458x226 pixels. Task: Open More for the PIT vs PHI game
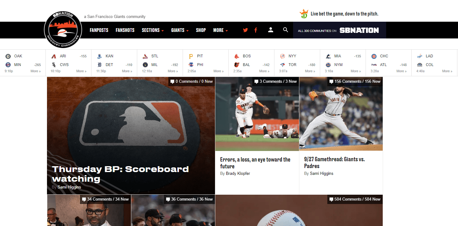pos(219,71)
